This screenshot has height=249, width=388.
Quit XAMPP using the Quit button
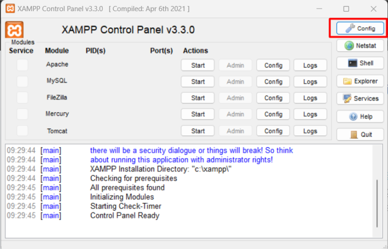click(360, 134)
